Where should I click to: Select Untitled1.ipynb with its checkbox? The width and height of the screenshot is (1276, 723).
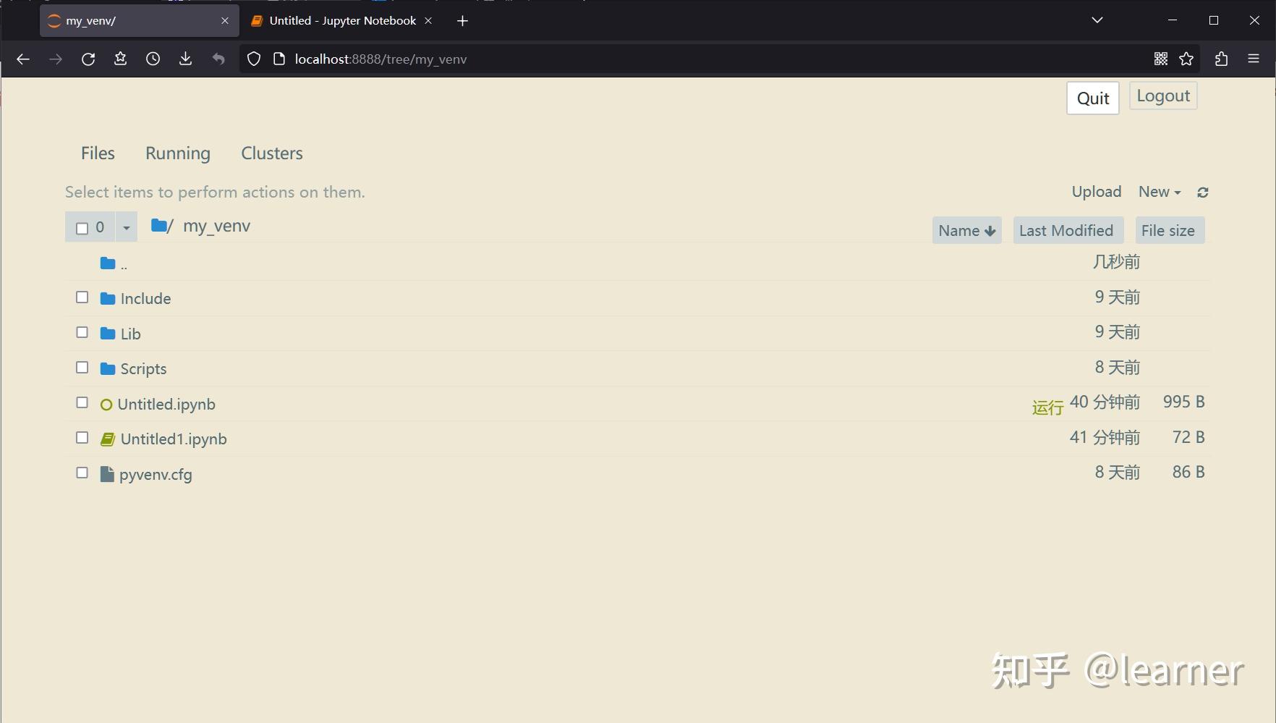click(x=82, y=438)
